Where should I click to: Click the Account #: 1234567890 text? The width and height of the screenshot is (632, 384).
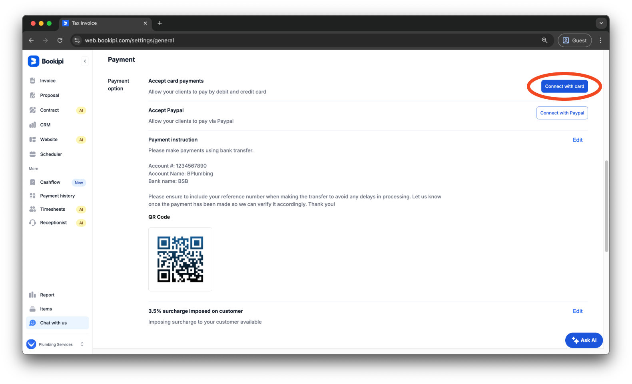[x=177, y=166]
